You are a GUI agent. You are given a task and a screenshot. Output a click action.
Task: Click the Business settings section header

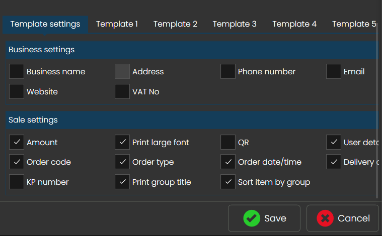pyautogui.click(x=191, y=50)
